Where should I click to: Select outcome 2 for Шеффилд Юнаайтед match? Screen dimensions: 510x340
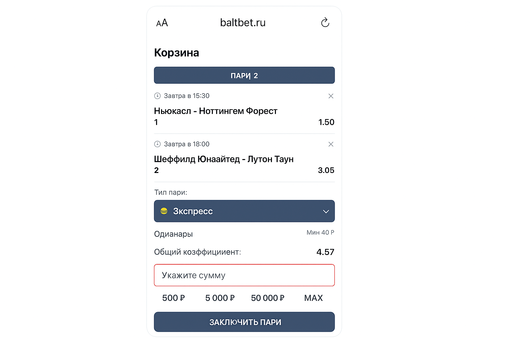tap(156, 170)
